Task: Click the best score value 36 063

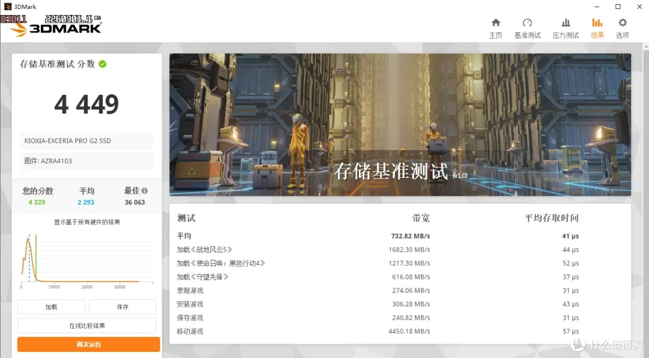Action: click(x=135, y=202)
